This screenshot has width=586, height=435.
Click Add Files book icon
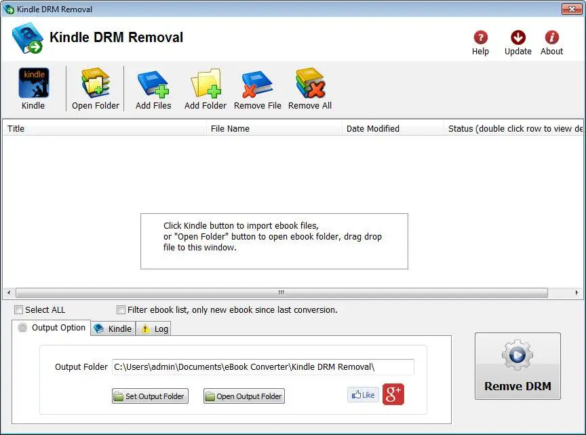click(x=153, y=84)
